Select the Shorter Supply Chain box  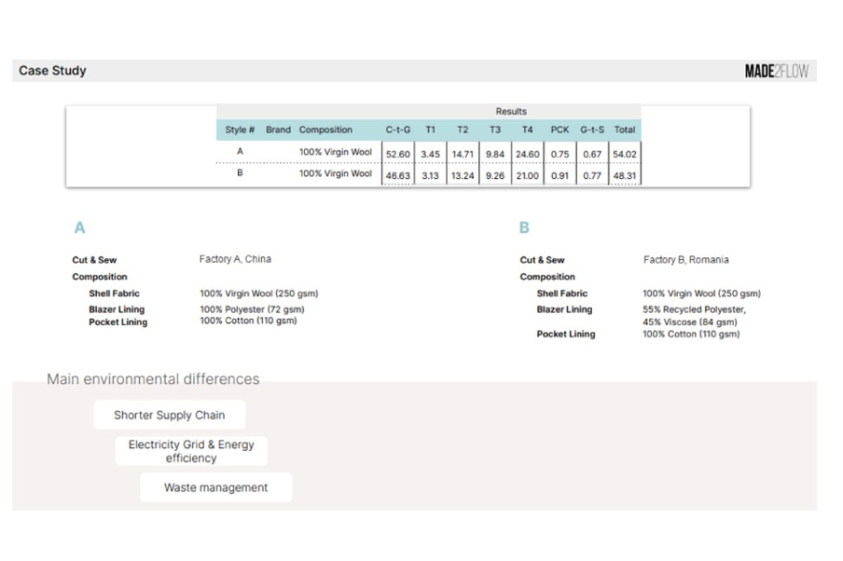tap(170, 416)
